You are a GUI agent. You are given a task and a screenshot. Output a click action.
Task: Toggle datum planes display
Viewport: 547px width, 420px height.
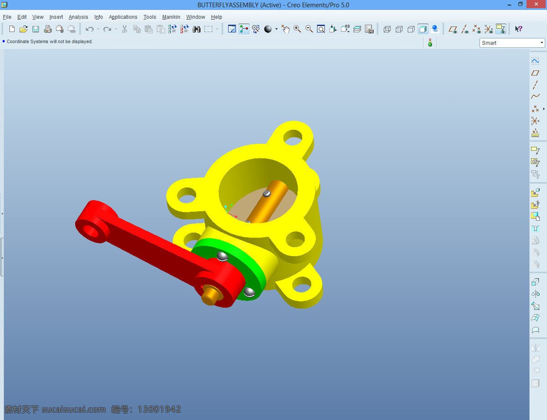point(453,29)
